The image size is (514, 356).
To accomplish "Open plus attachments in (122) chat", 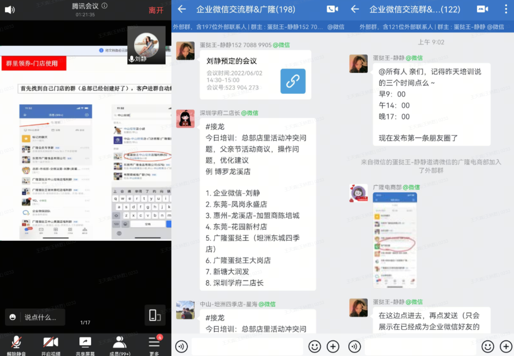I will pos(506,346).
